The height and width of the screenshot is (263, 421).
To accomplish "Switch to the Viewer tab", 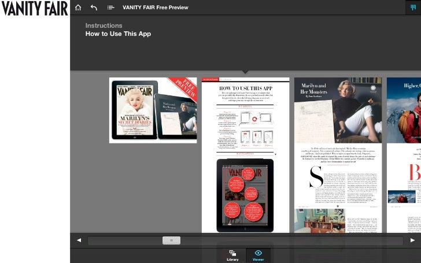I will pyautogui.click(x=258, y=255).
